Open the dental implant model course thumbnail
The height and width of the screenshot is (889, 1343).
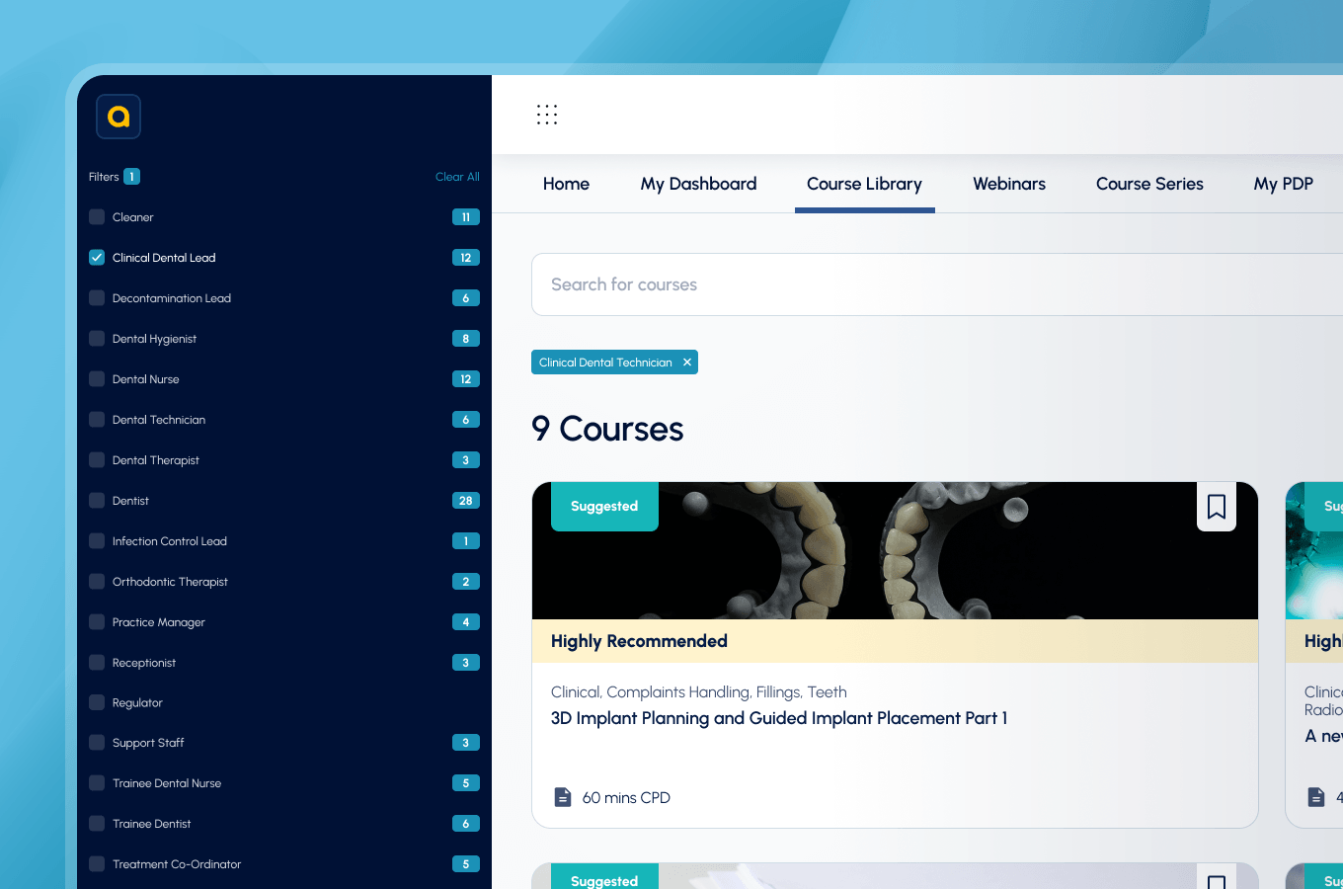pos(895,551)
